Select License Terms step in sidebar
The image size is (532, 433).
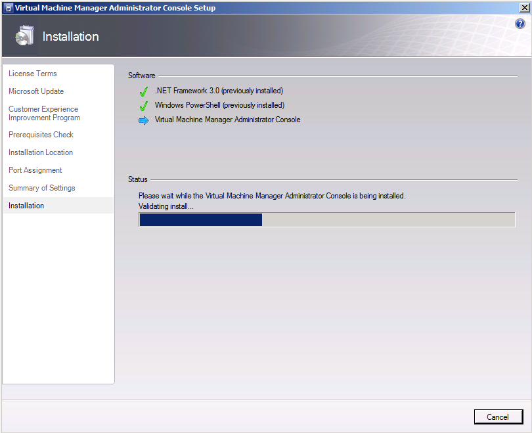(33, 74)
